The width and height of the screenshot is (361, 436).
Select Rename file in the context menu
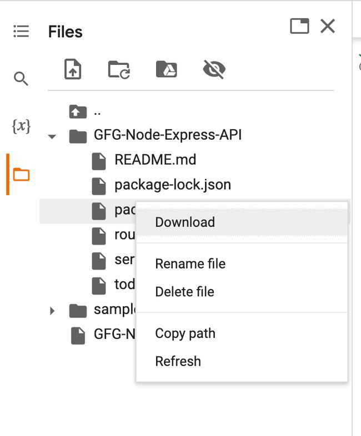point(190,263)
